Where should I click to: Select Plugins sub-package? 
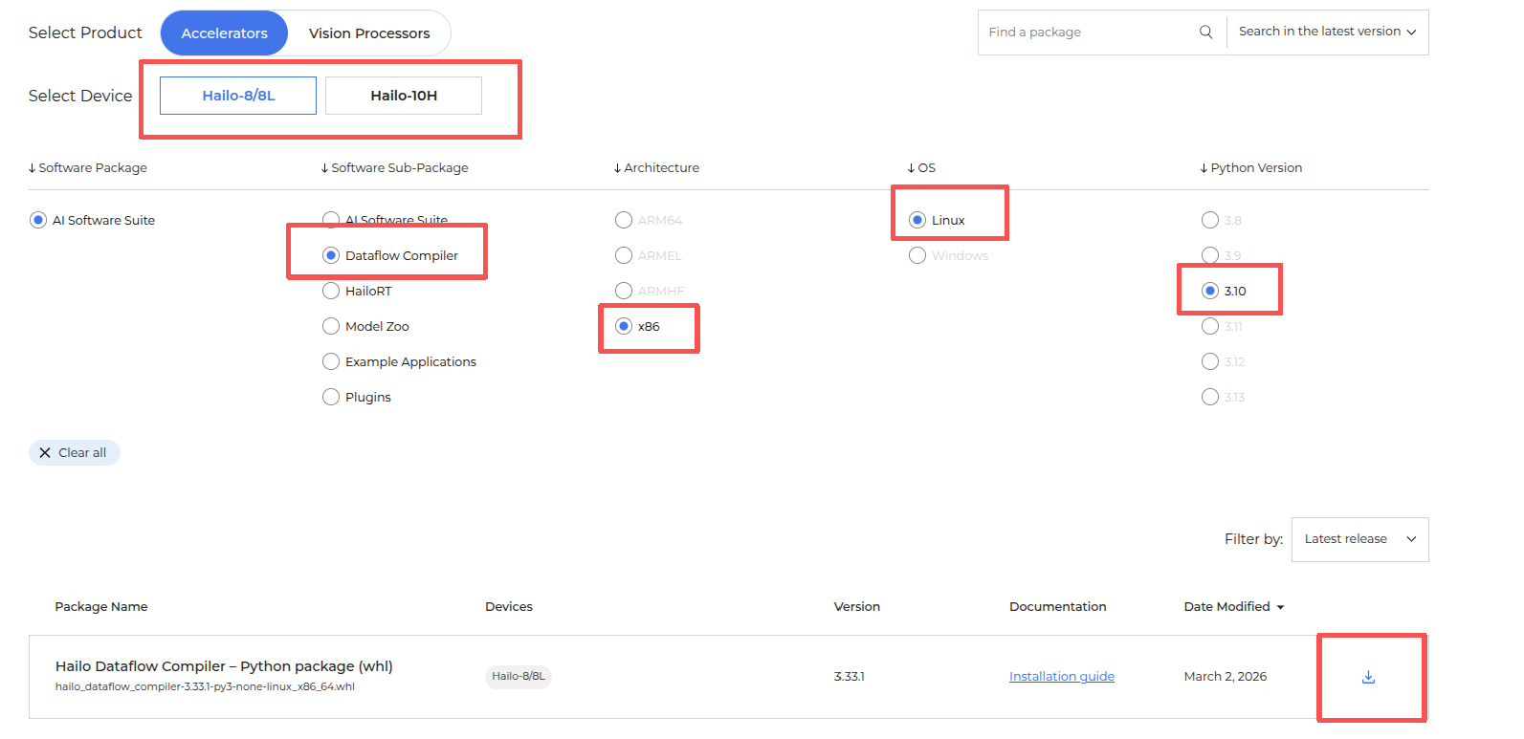coord(331,397)
